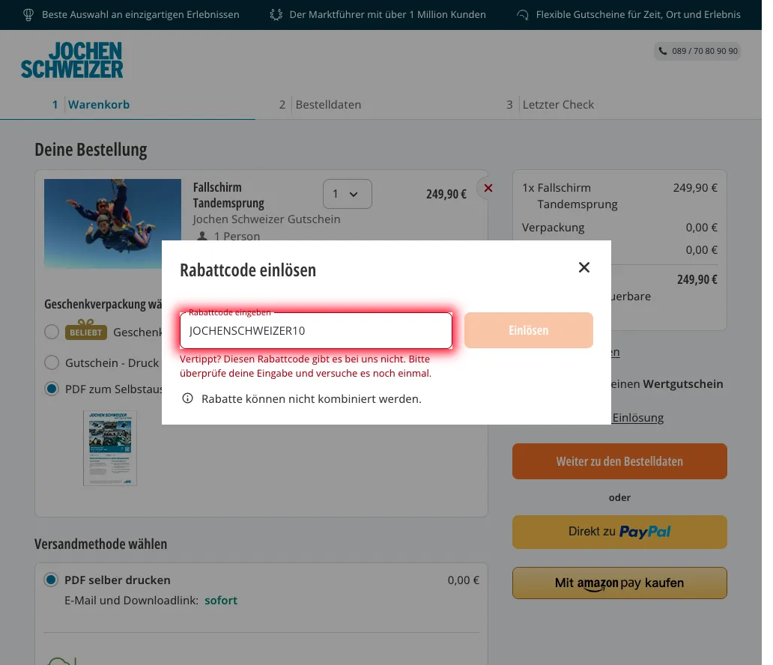Click the Beliebt gift badge icon
Screen dimensions: 773x665
(x=86, y=330)
